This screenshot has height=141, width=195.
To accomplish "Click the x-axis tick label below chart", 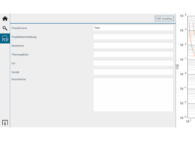I will click(x=189, y=121).
